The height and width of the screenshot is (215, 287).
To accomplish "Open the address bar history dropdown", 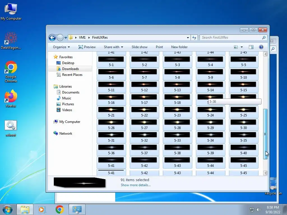I will pyautogui.click(x=188, y=38).
